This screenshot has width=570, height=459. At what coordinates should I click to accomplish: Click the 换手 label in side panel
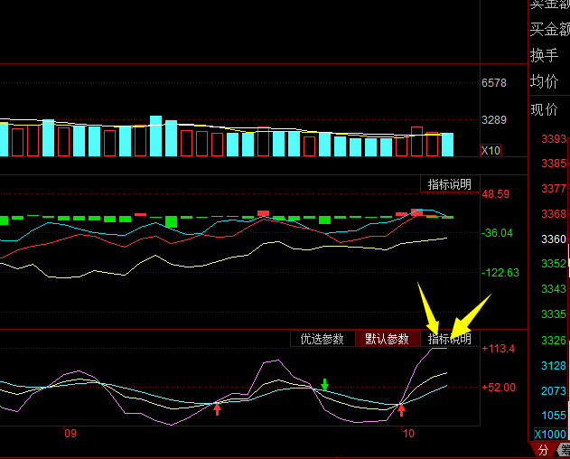(545, 55)
